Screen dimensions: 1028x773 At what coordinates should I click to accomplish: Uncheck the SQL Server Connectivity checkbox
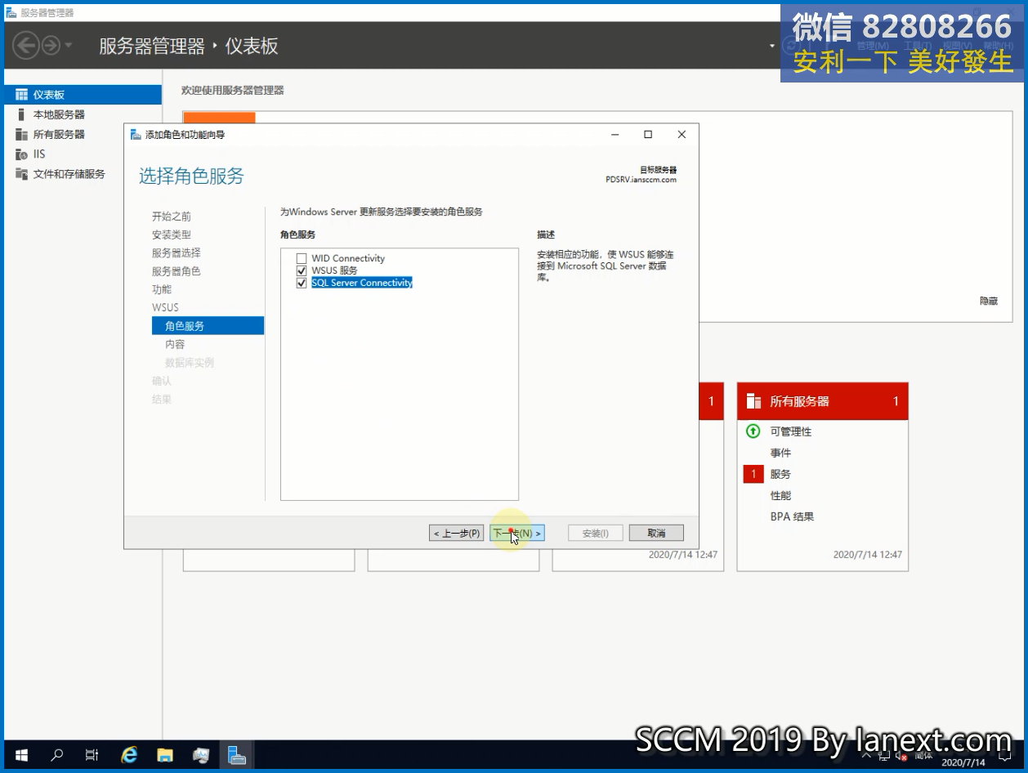coord(302,283)
